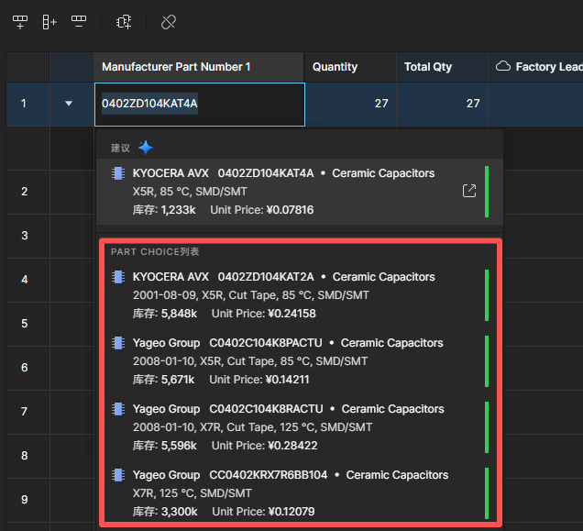583x531 pixels.
Task: Click capacitor icon of 0402ZD104KAT4A suggestion
Action: (118, 173)
